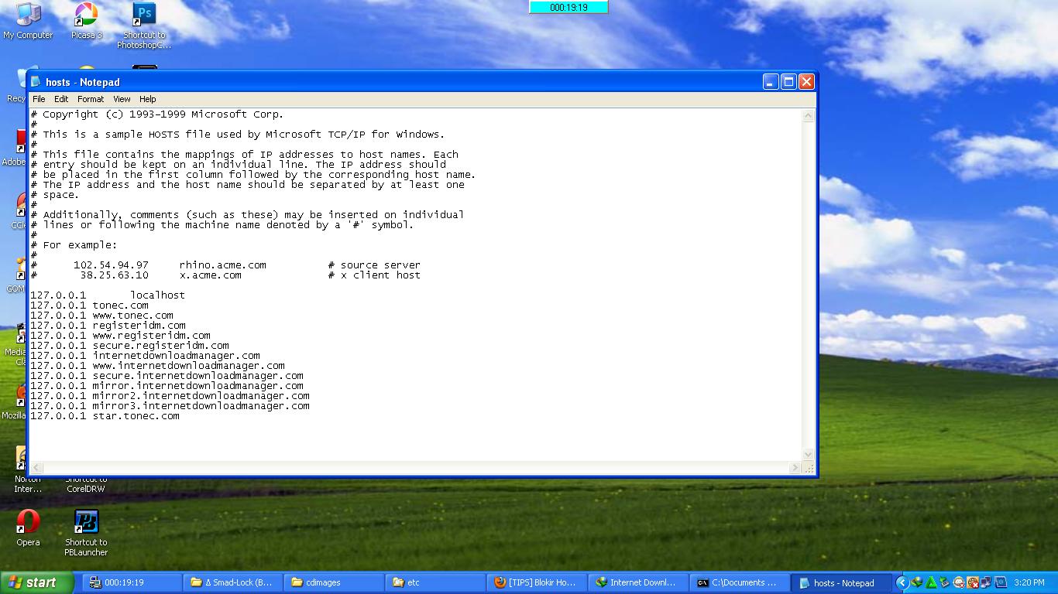Open the PBLauncher shortcut icon

pyautogui.click(x=86, y=533)
